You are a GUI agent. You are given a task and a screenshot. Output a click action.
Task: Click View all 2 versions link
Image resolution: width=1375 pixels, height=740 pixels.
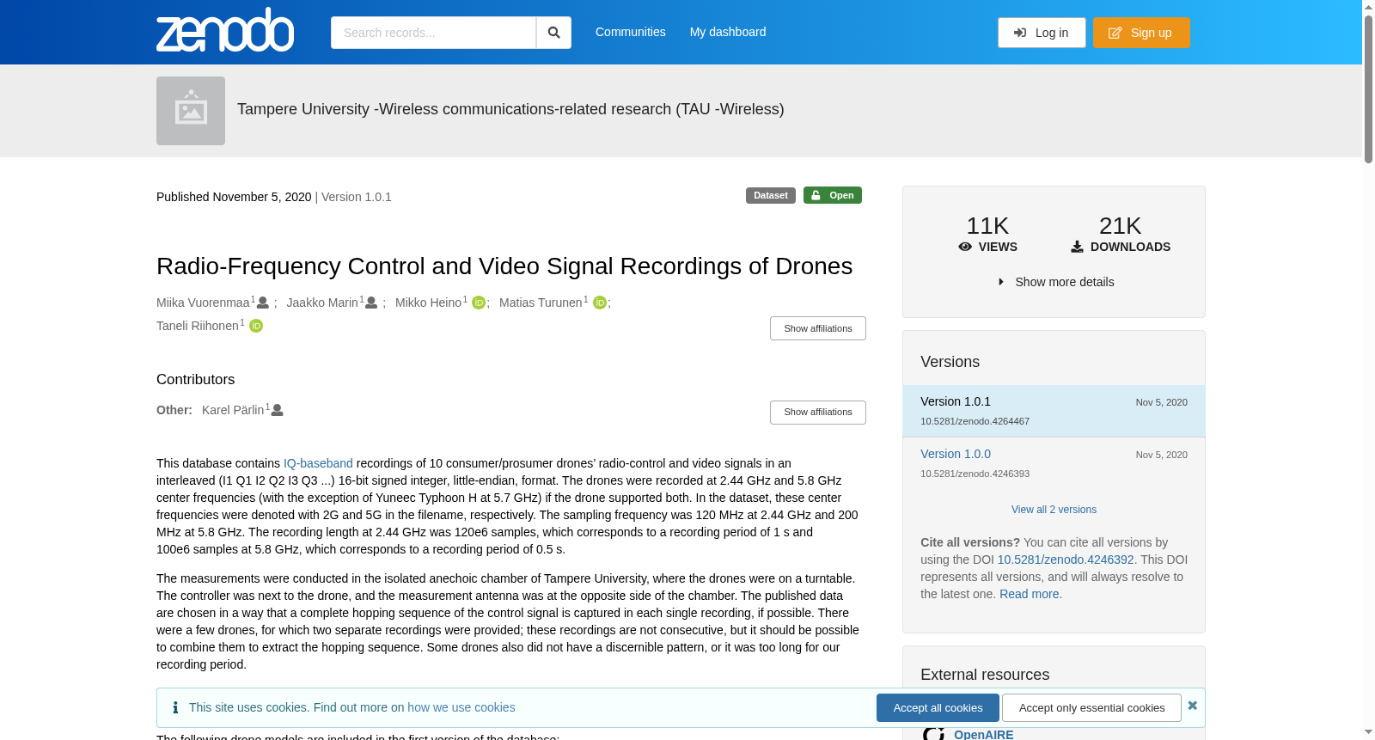coord(1054,510)
